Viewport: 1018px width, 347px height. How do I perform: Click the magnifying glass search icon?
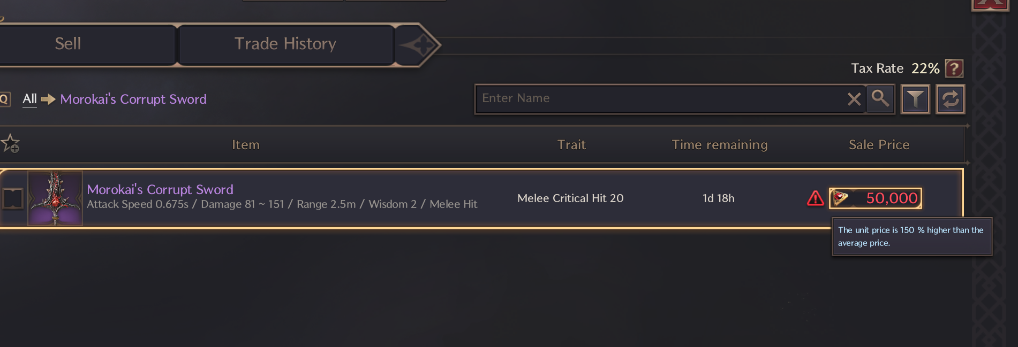[x=880, y=99]
